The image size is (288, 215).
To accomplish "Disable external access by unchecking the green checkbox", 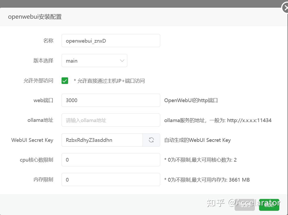I will tap(65, 81).
